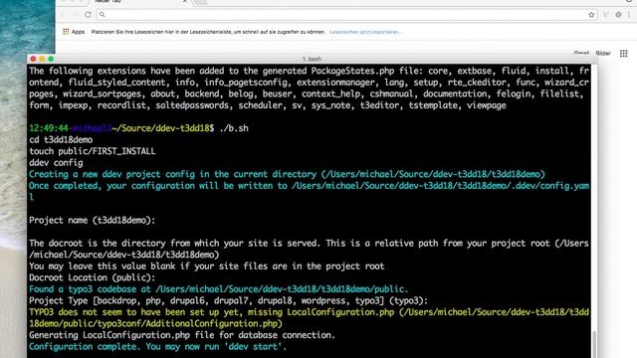Image resolution: width=637 pixels, height=358 pixels.
Task: Click the 'Once completed, your configuration' line
Action: point(309,191)
